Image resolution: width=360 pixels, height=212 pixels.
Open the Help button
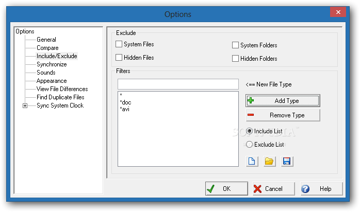click(321, 189)
